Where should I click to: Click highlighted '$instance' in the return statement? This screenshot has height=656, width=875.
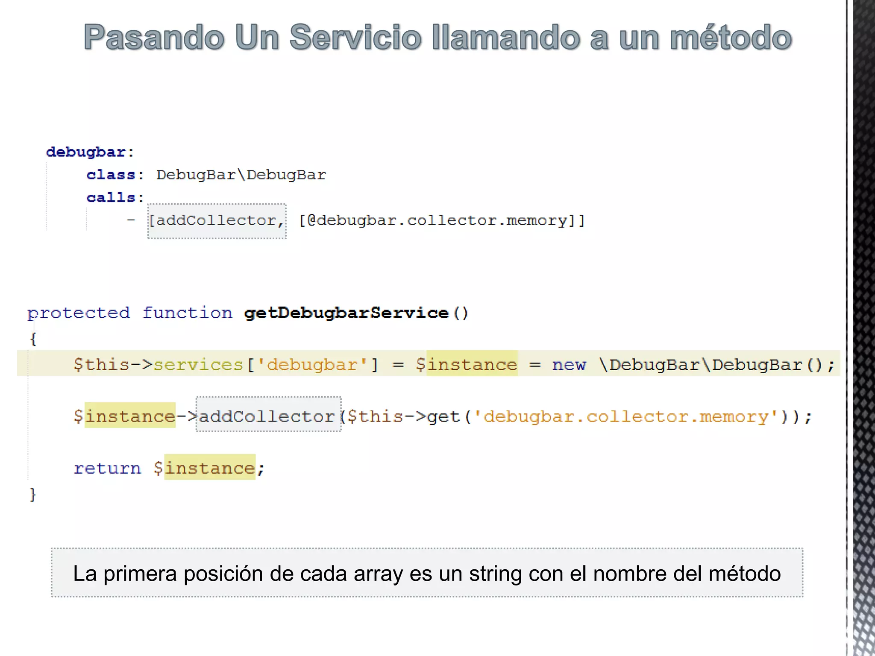click(205, 468)
